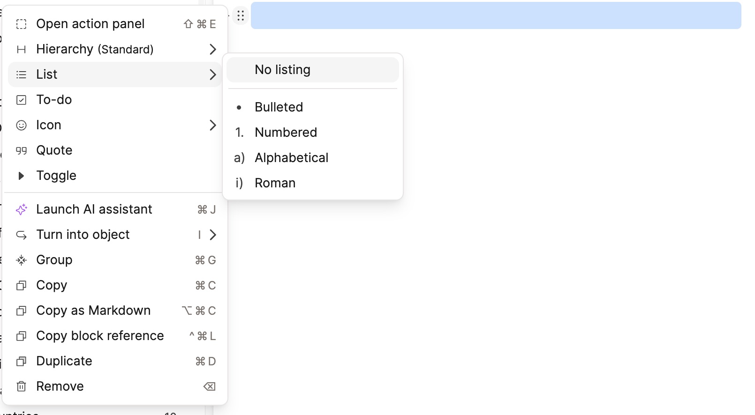The image size is (755, 415).
Task: Click the Open action panel icon
Action: [x=21, y=24]
